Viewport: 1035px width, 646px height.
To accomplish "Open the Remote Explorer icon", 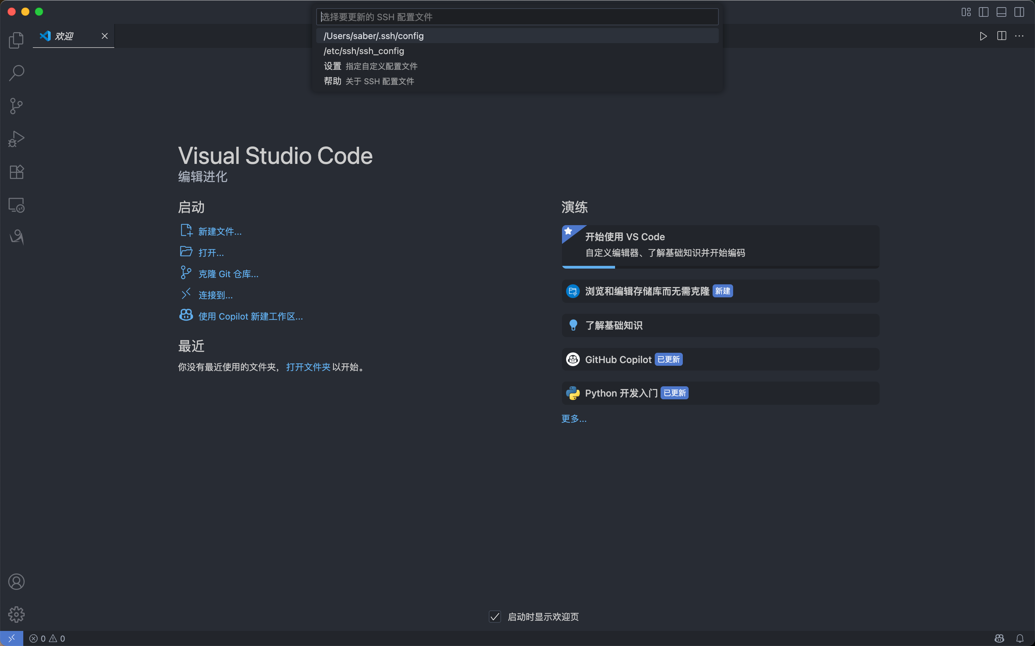I will coord(16,205).
